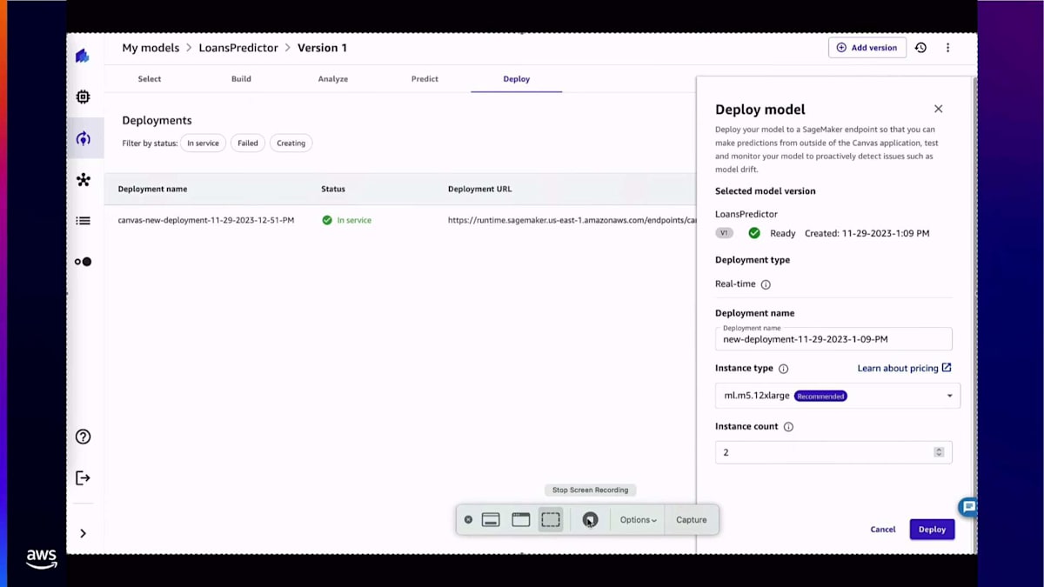Click the AWS logo
Image resolution: width=1044 pixels, height=587 pixels.
(x=41, y=559)
